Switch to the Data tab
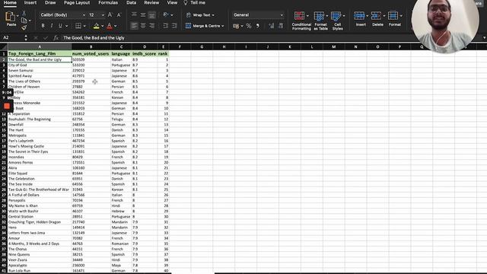The image size is (487, 274). [132, 3]
